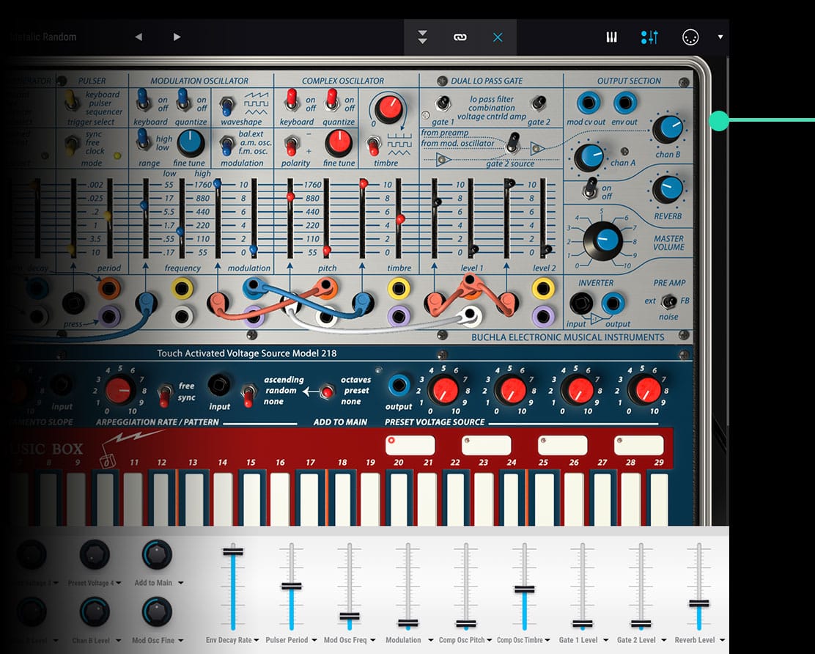Tap touch plate key 20
The width and height of the screenshot is (815, 654).
pos(399,498)
